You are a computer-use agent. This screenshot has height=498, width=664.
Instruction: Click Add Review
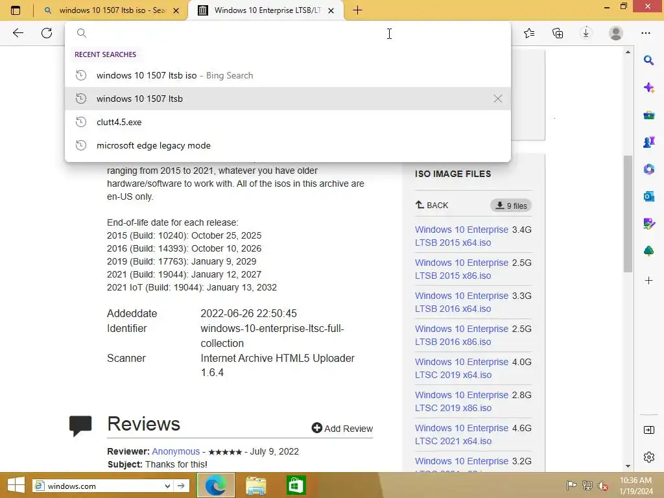coord(342,429)
